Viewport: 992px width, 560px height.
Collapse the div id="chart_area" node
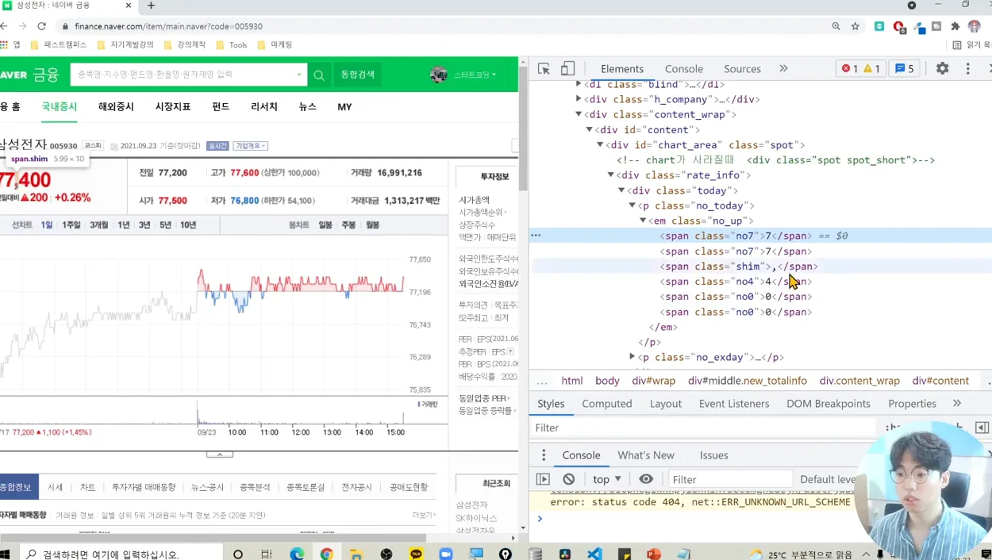pos(600,144)
